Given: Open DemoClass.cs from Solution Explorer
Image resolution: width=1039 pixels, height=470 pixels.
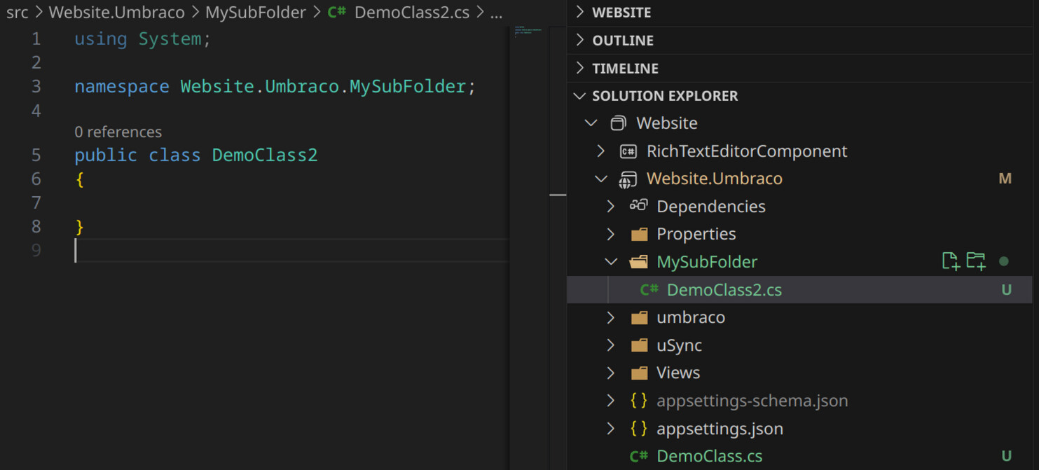Looking at the screenshot, I should point(709,456).
